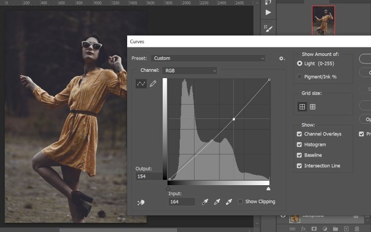Select Light (0-255) radio option
This screenshot has height=232, width=371.
pos(300,64)
